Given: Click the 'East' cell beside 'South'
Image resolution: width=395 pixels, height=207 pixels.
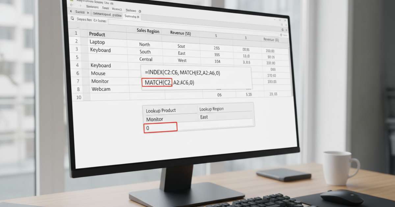Looking at the screenshot, I should 182,53.
